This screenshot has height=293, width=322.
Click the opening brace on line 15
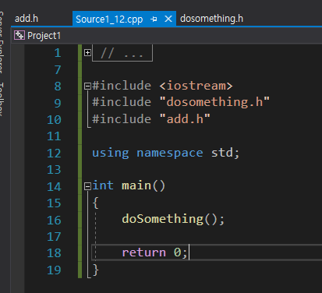click(x=96, y=203)
